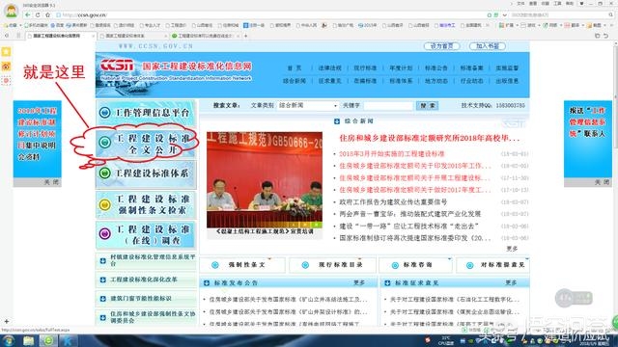Click the 搜索 button
Image resolution: width=618 pixels, height=347 pixels.
point(427,105)
